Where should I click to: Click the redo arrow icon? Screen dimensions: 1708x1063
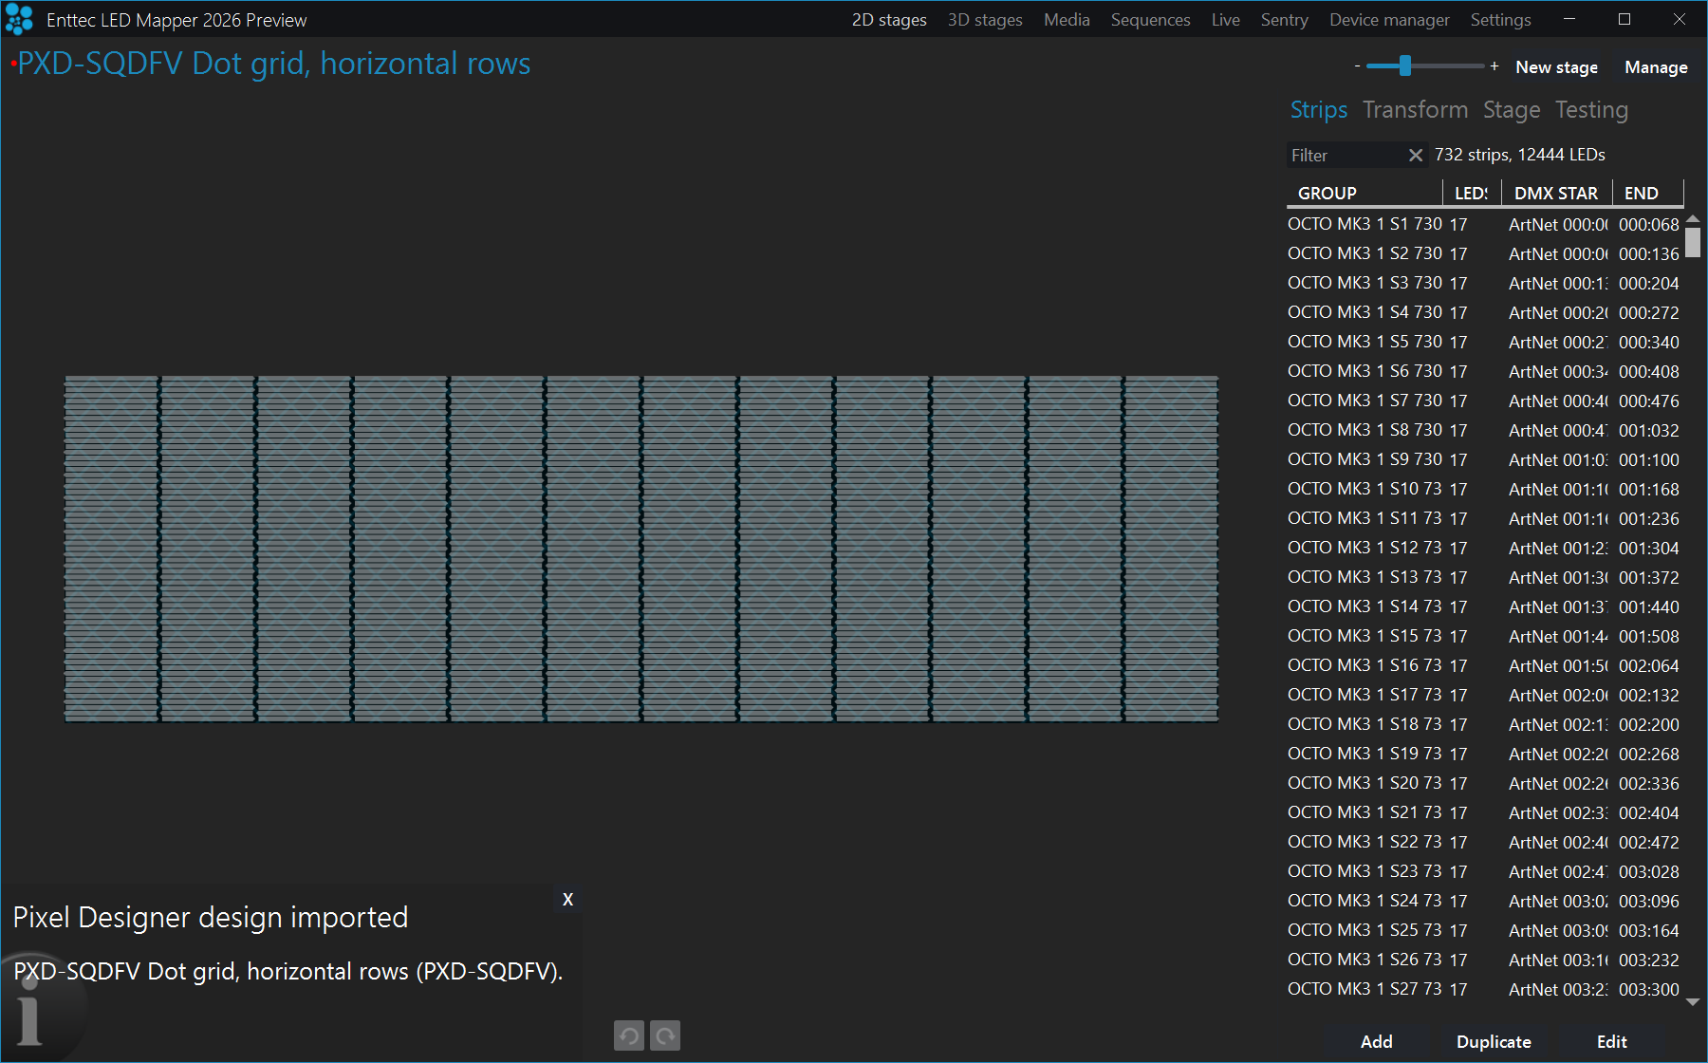pos(666,1035)
